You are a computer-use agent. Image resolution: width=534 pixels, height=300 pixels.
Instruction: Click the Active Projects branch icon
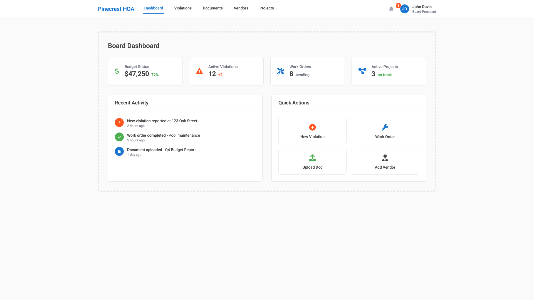[362, 71]
